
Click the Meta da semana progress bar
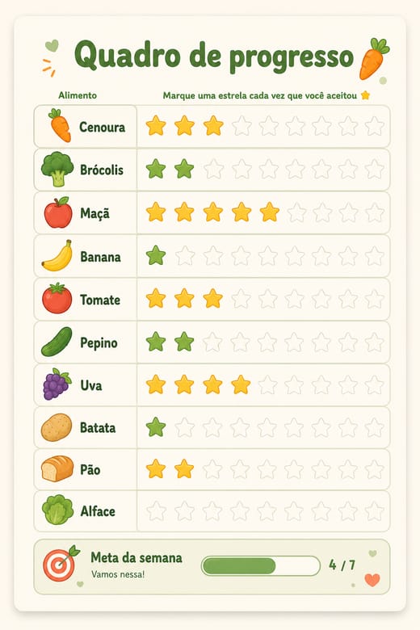[260, 565]
